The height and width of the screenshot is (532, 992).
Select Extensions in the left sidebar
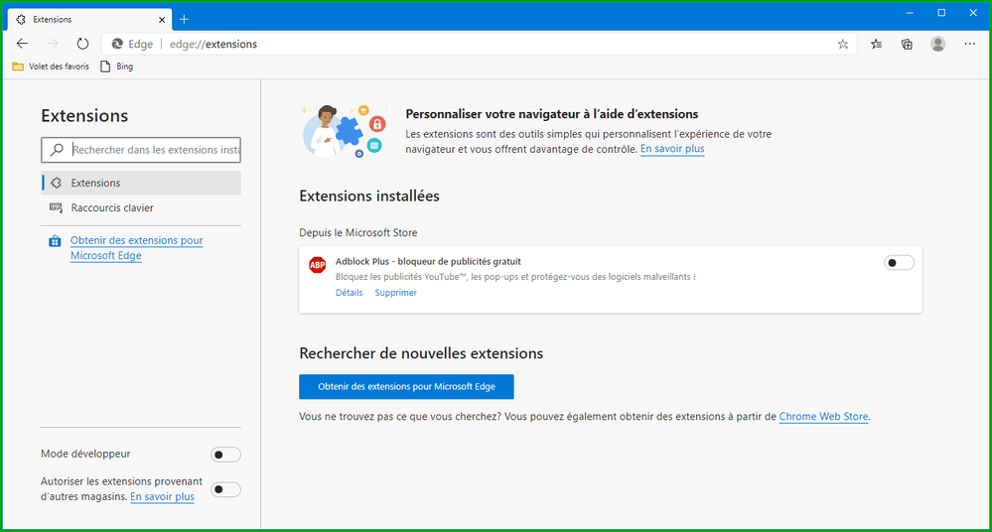click(141, 183)
